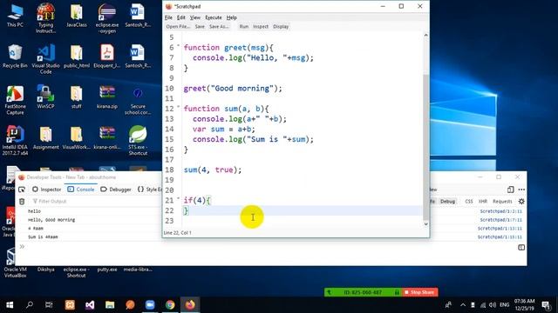Switch to the Debugger tab in Developer Tools
558x313 pixels.
(116, 190)
